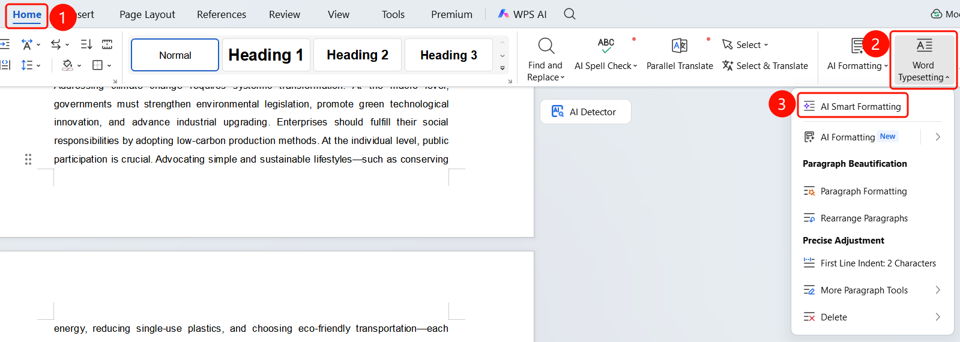Switch to the Home tab

click(27, 14)
